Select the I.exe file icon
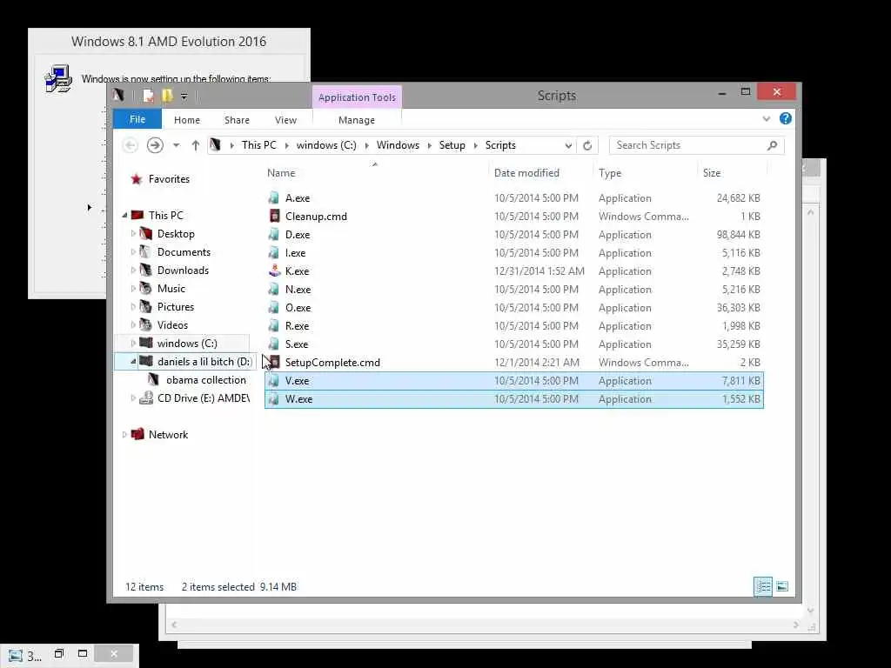Image resolution: width=891 pixels, height=668 pixels. tap(274, 252)
